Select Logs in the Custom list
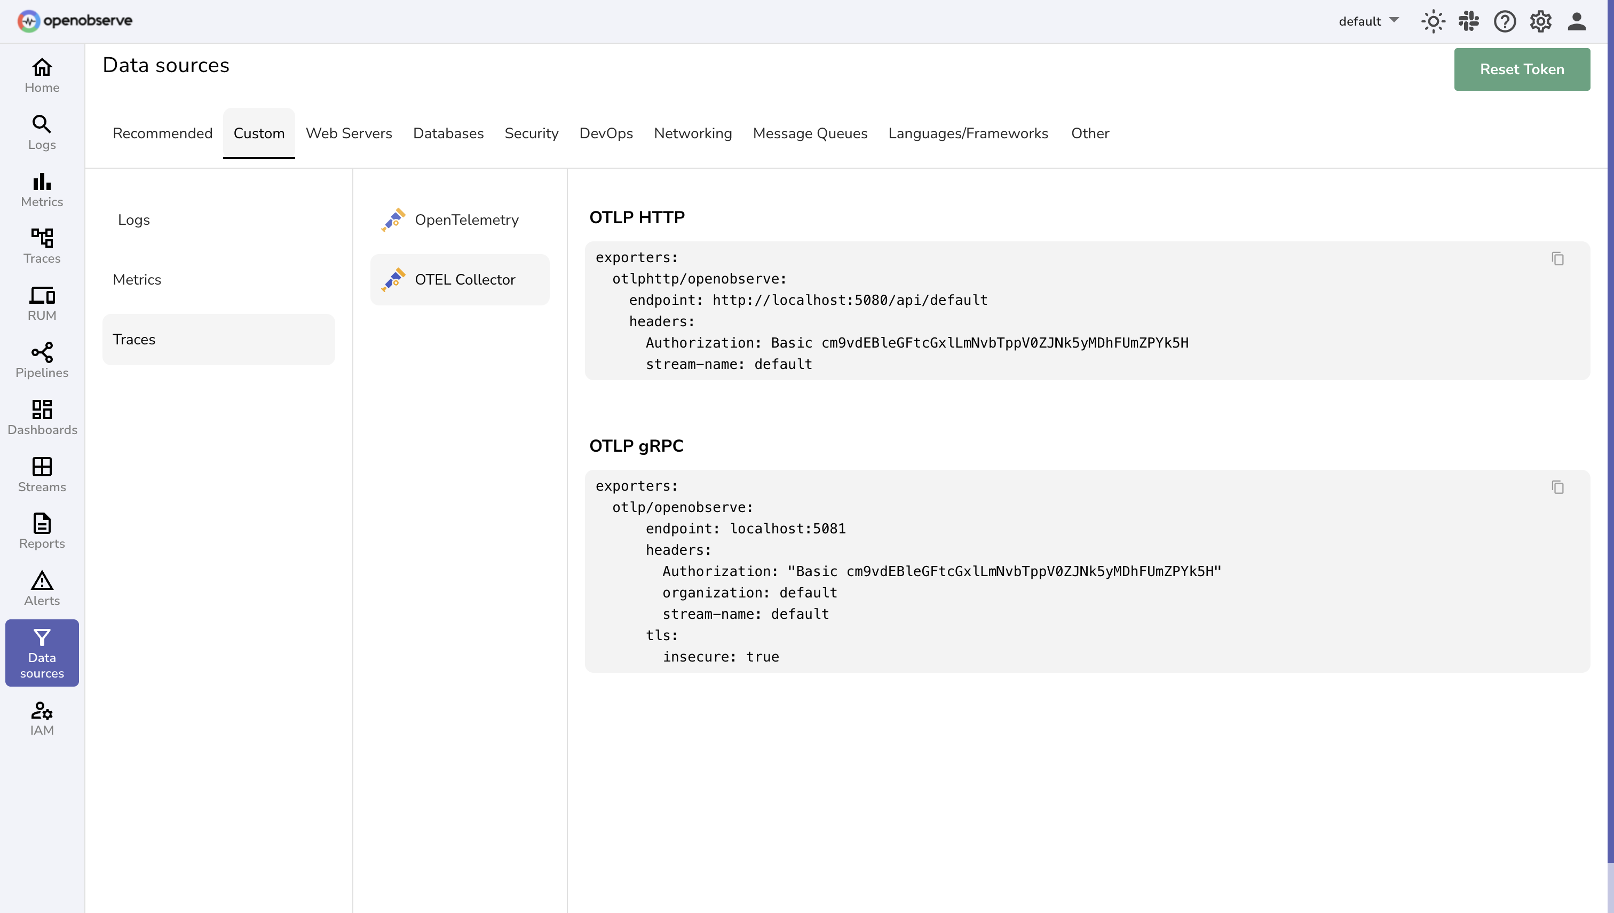The width and height of the screenshot is (1614, 913). 133,219
